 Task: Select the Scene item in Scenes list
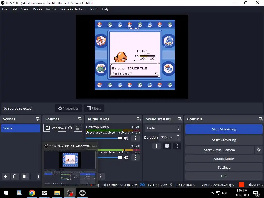pos(21,128)
